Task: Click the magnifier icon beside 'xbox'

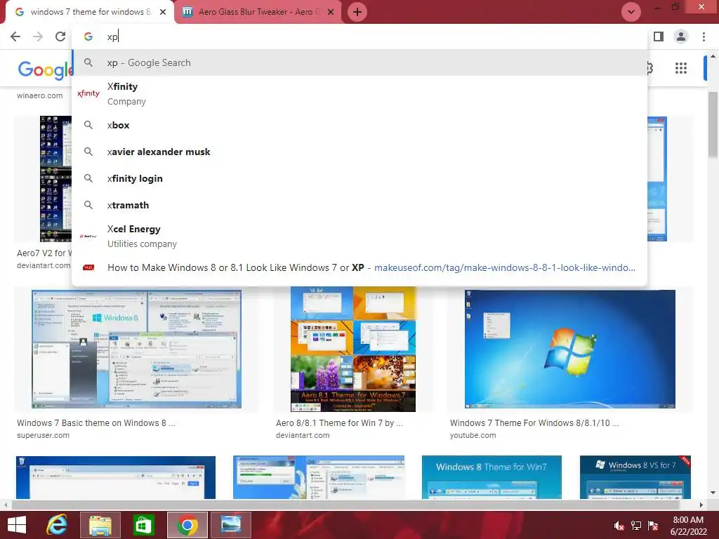Action: pos(88,125)
